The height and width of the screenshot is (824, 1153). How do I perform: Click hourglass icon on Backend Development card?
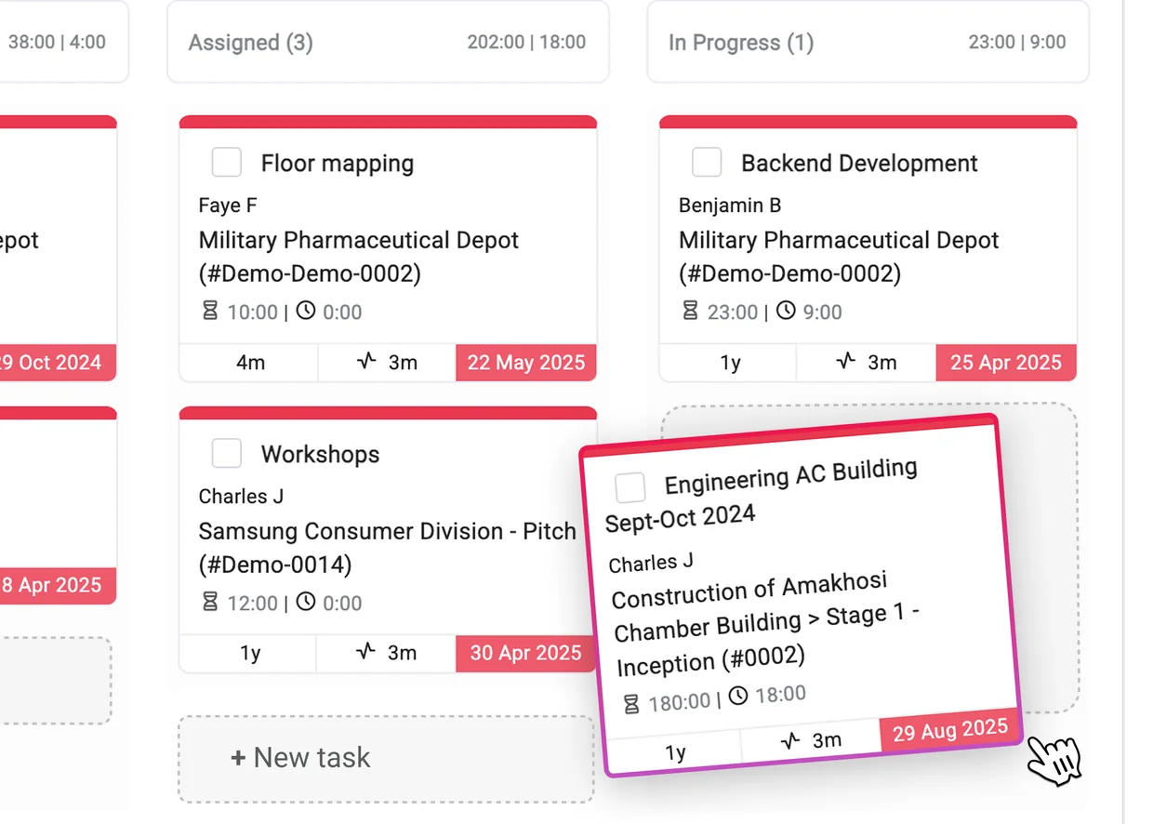[x=690, y=311]
